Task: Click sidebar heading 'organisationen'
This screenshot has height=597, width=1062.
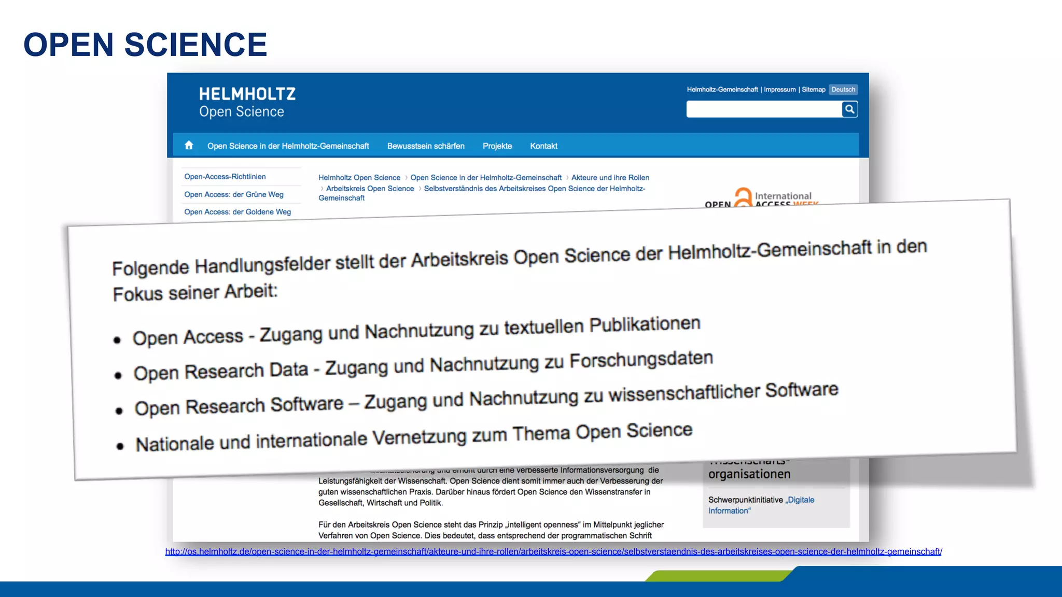Action: 749,474
